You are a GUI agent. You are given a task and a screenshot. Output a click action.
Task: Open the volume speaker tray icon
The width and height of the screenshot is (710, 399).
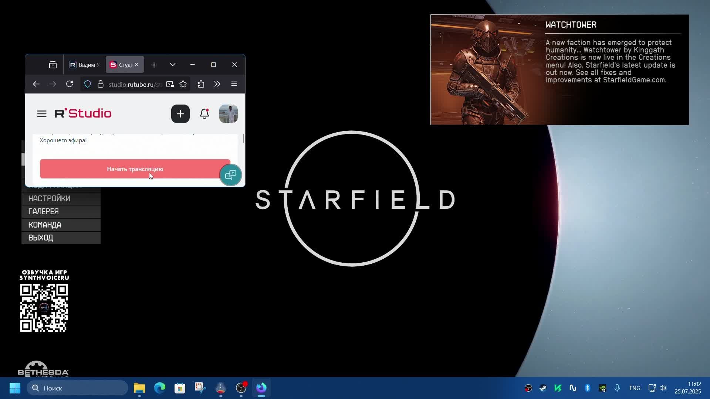(x=663, y=388)
